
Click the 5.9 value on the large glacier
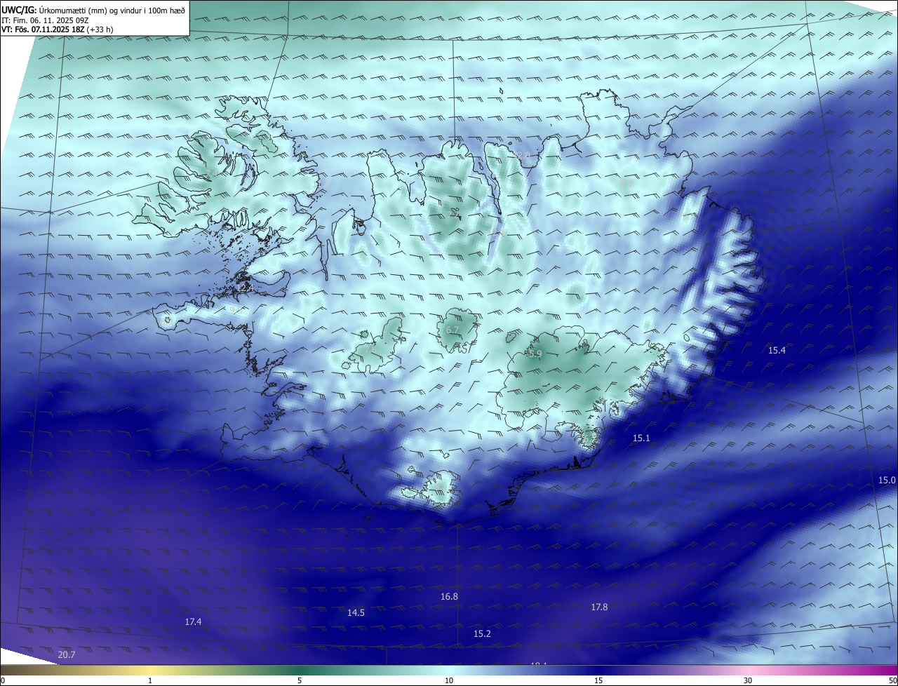(x=535, y=354)
